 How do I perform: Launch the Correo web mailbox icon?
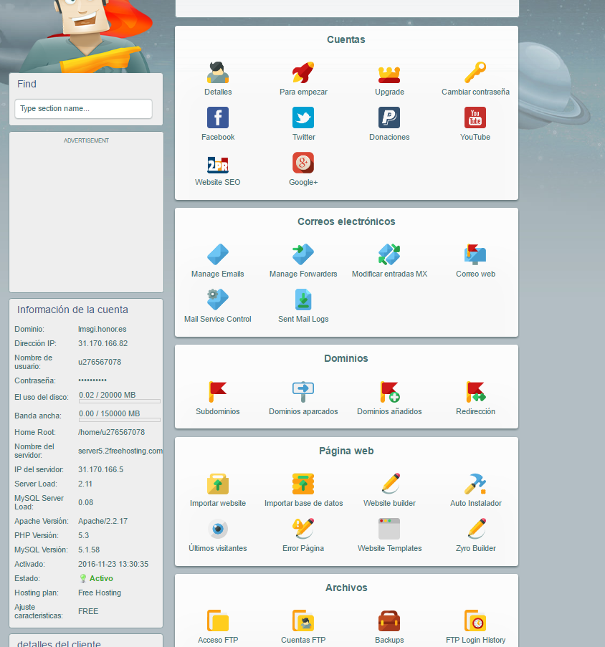475,255
